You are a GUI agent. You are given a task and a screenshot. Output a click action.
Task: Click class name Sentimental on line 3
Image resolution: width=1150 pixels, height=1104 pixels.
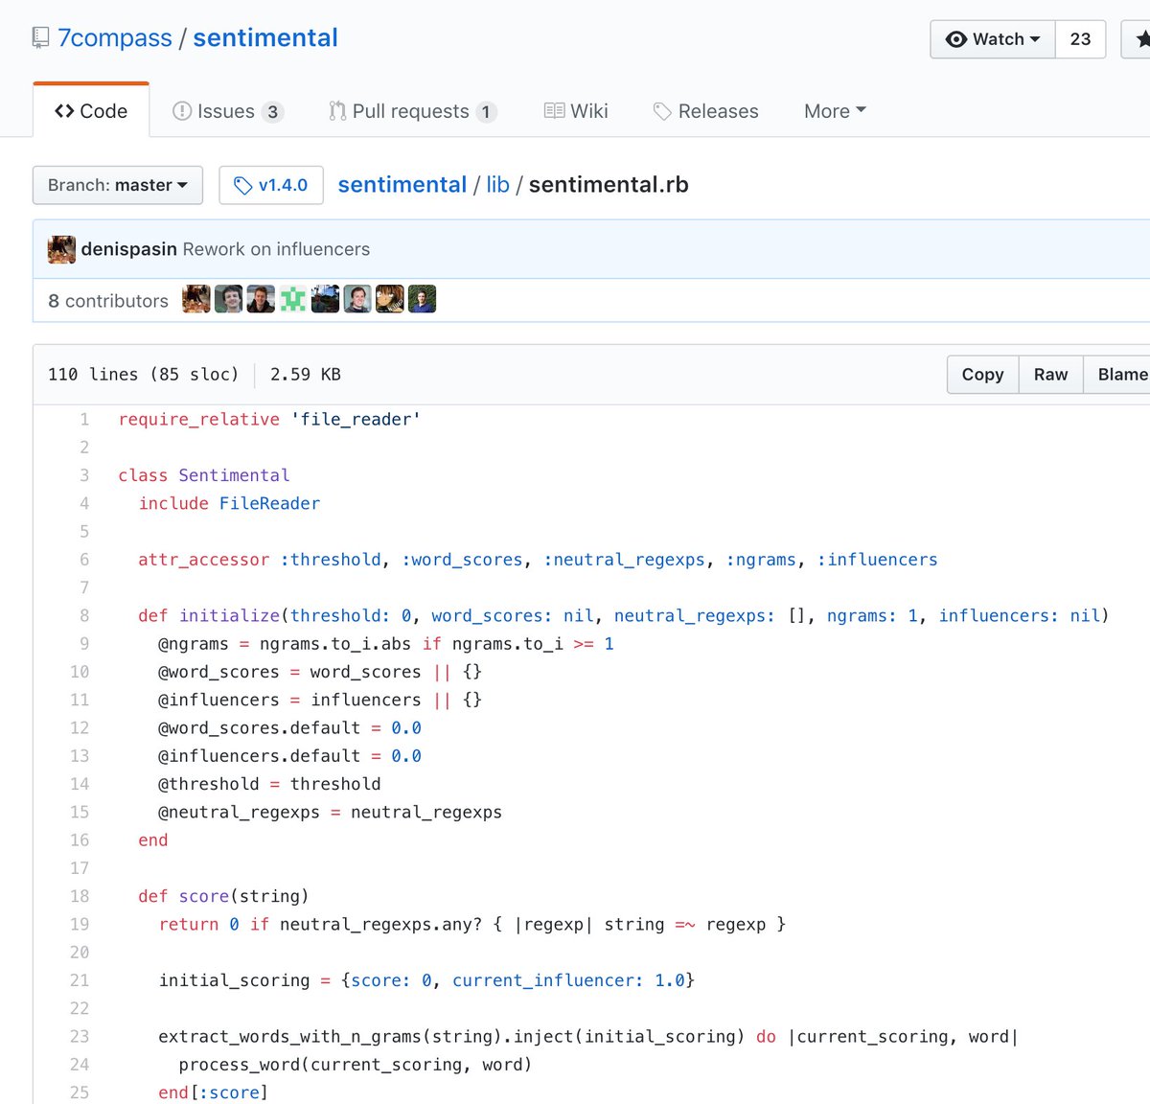[x=234, y=475]
